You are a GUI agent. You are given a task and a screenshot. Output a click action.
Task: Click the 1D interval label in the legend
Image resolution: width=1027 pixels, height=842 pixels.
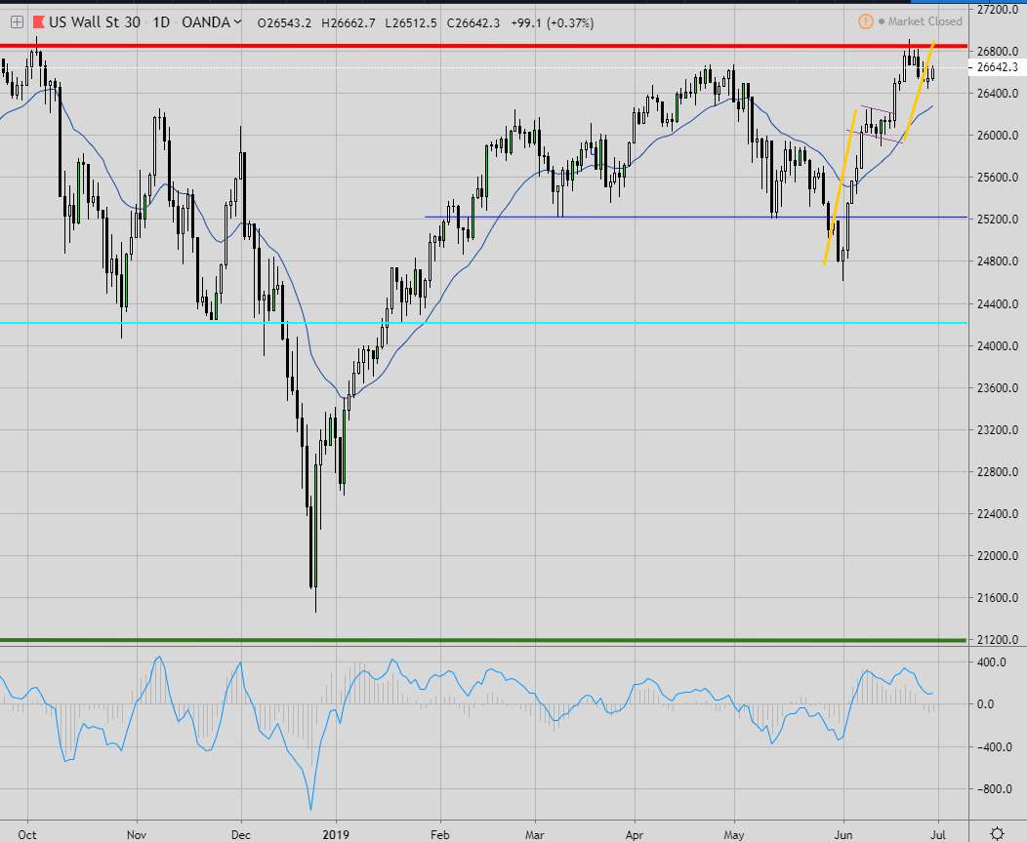point(161,22)
